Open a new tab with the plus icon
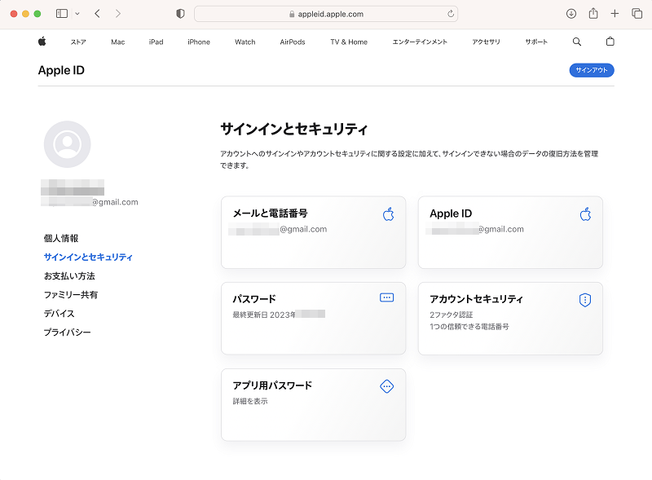Image resolution: width=652 pixels, height=480 pixels. click(x=615, y=14)
